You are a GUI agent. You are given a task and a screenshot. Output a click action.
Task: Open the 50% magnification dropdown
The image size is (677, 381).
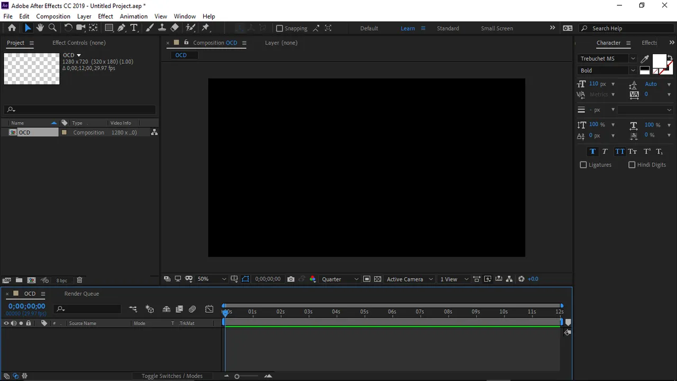(x=212, y=279)
